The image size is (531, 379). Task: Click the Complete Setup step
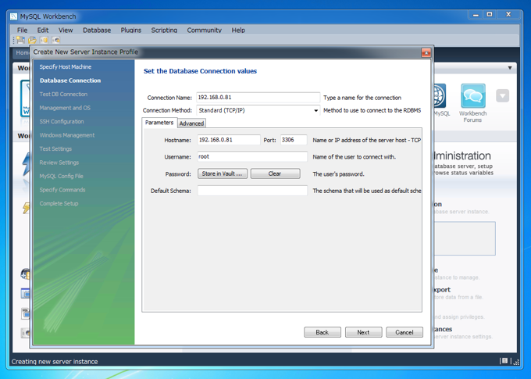[59, 203]
